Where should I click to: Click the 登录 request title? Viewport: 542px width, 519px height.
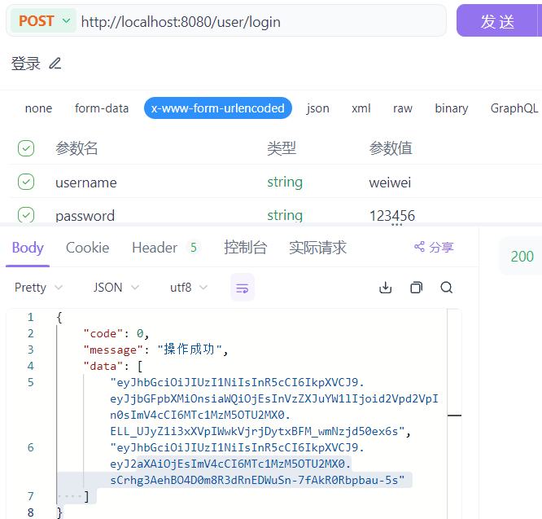coord(26,64)
